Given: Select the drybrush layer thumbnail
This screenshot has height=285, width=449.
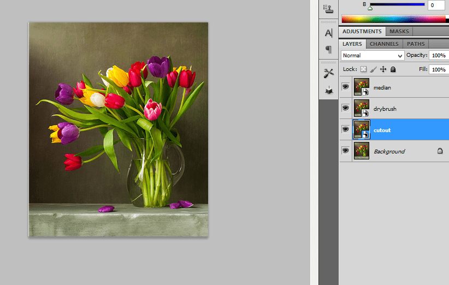Looking at the screenshot, I should [x=362, y=108].
